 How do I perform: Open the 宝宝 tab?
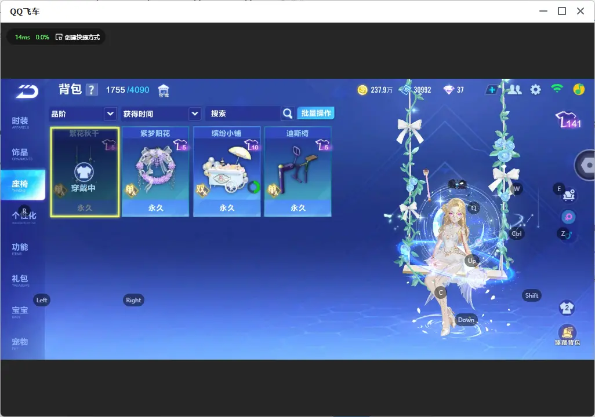20,311
